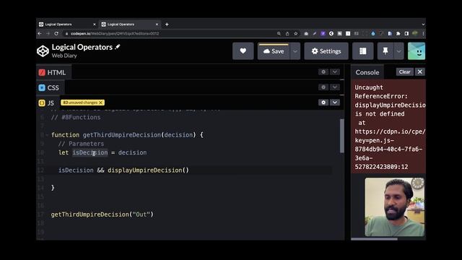Close the Console panel with X

(x=420, y=71)
